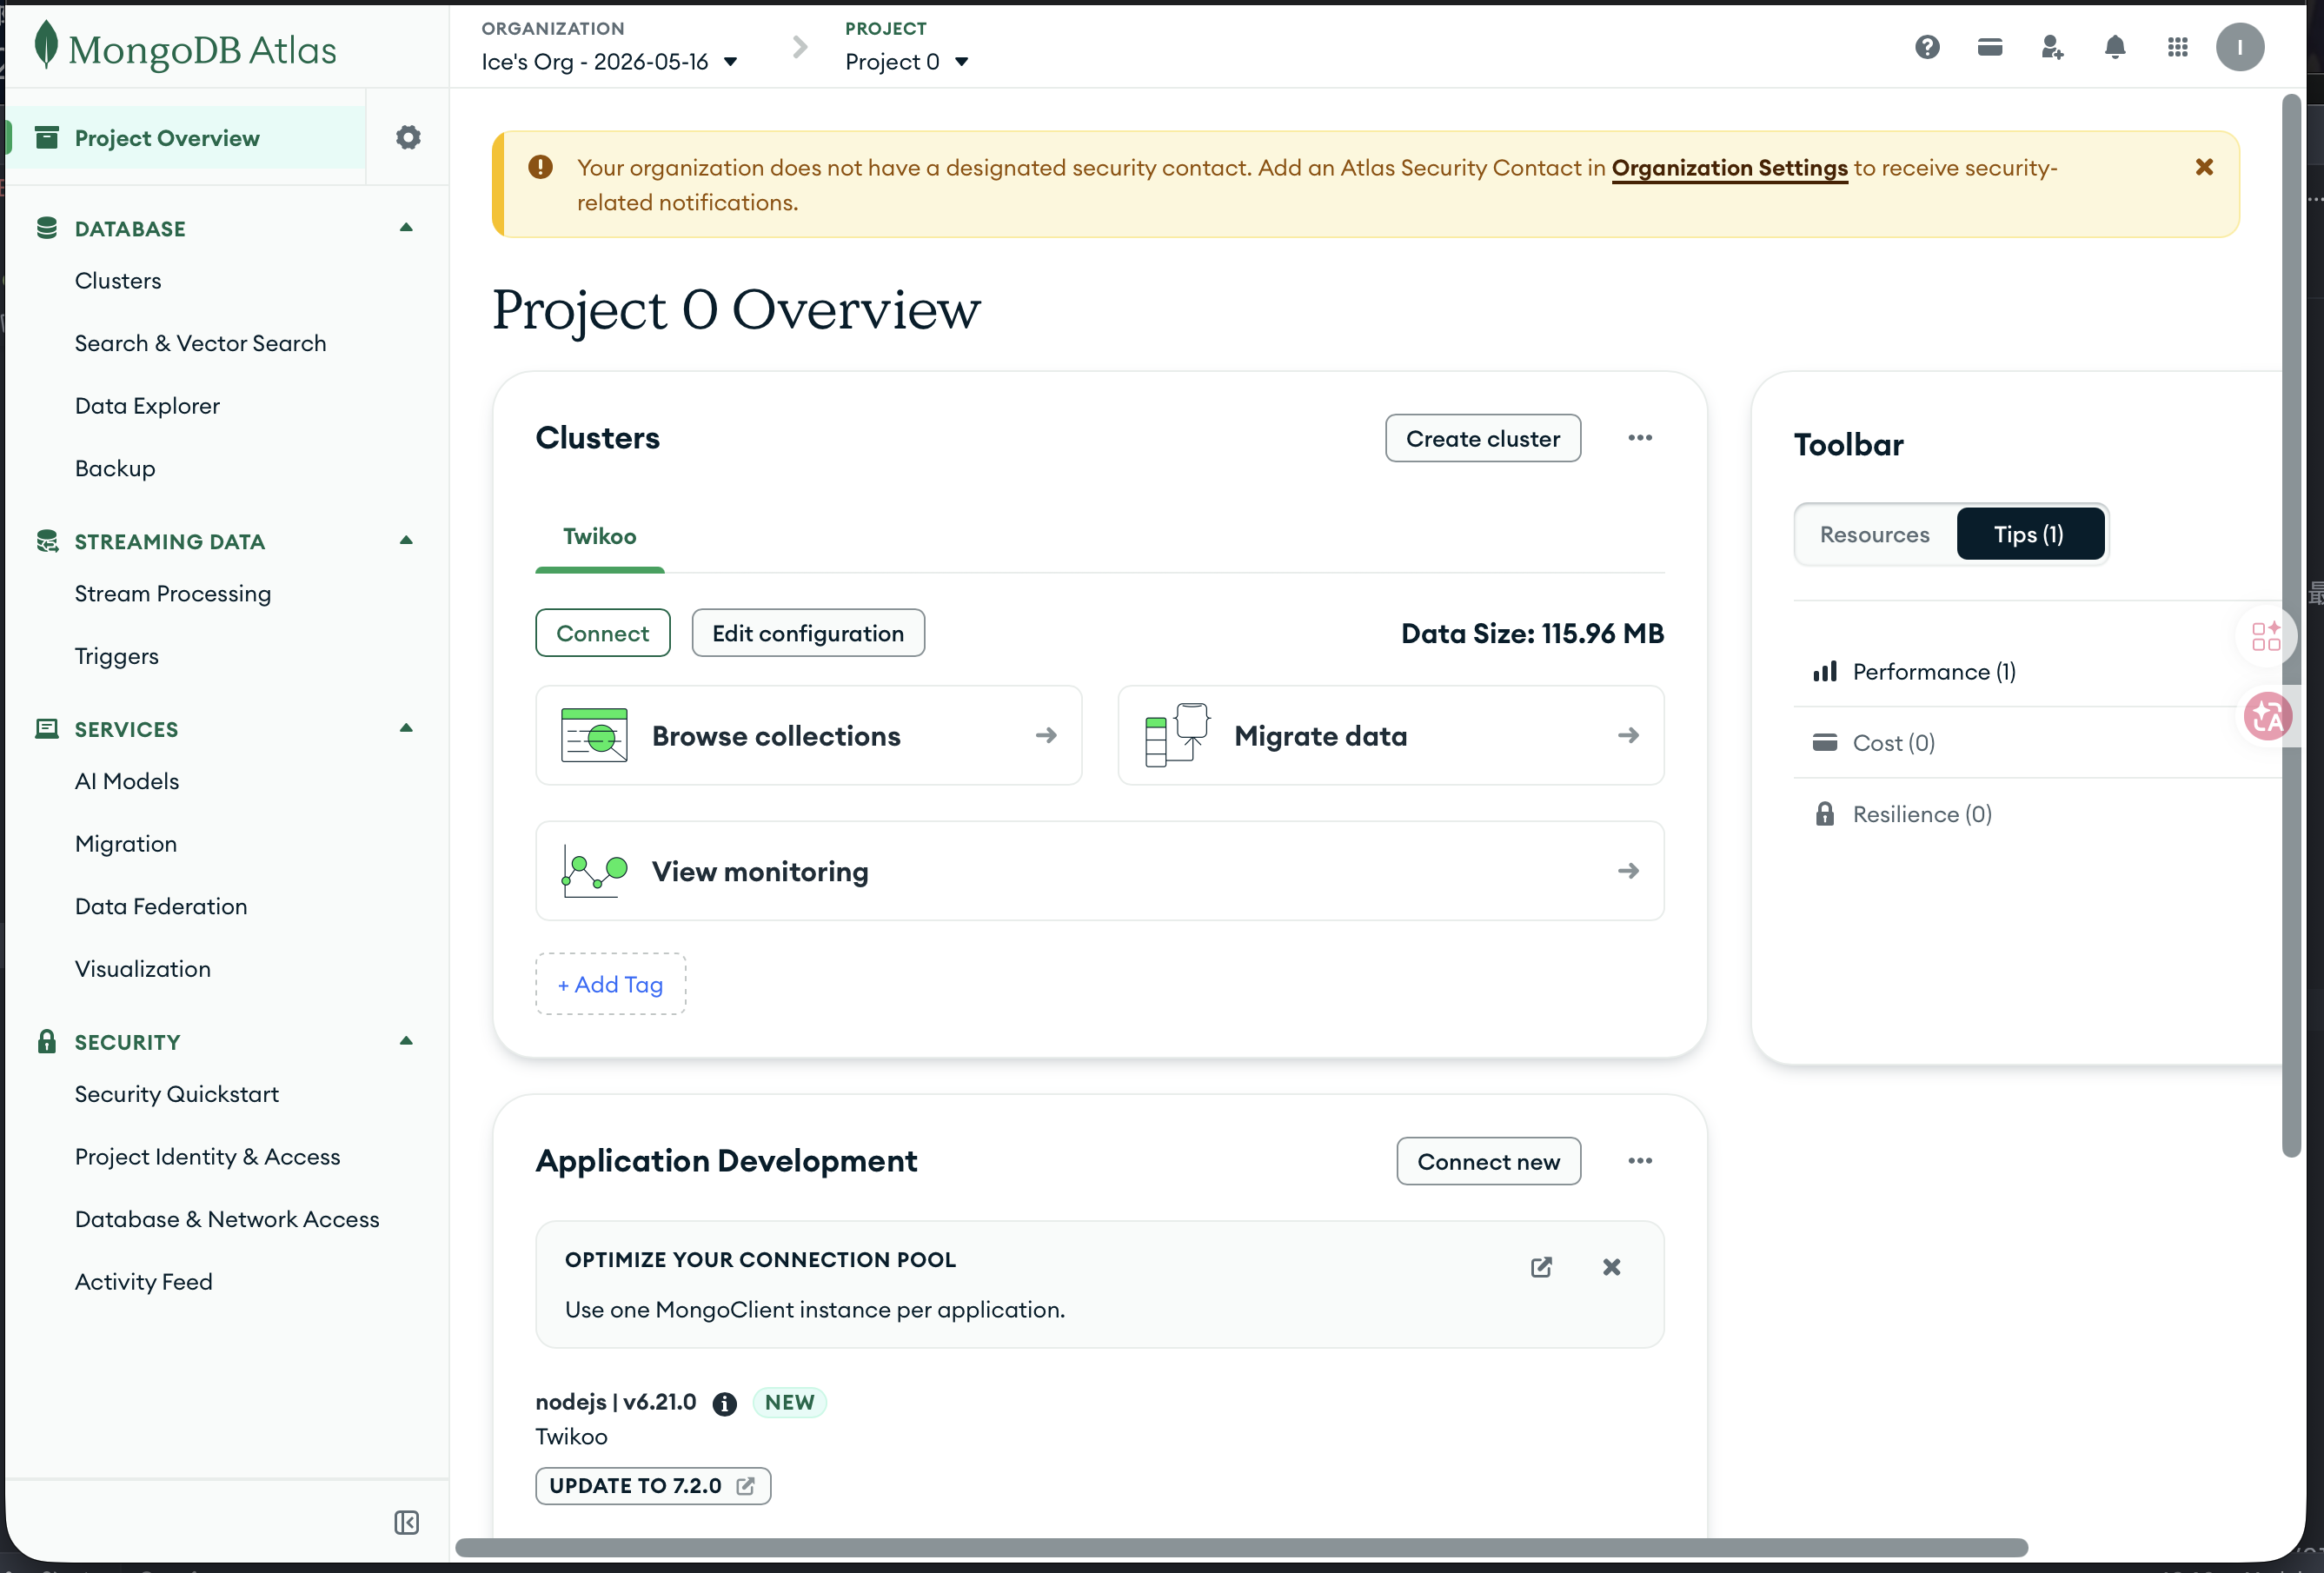Viewport: 2324px width, 1573px height.
Task: Dismiss the security contact warning banner
Action: [x=2204, y=167]
